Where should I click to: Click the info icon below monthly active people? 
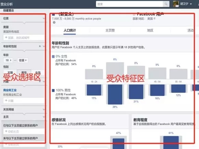click(x=54, y=23)
